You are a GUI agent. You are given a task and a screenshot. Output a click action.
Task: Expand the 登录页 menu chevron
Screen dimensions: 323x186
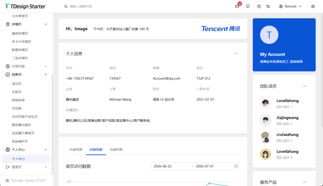(46, 167)
